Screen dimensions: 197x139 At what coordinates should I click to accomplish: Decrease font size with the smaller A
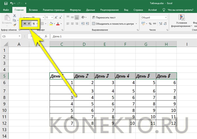[61, 17]
